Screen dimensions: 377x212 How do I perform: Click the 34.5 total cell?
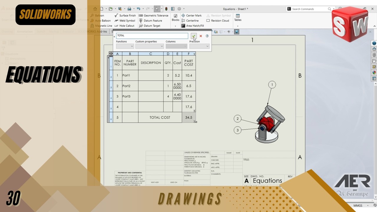click(189, 117)
